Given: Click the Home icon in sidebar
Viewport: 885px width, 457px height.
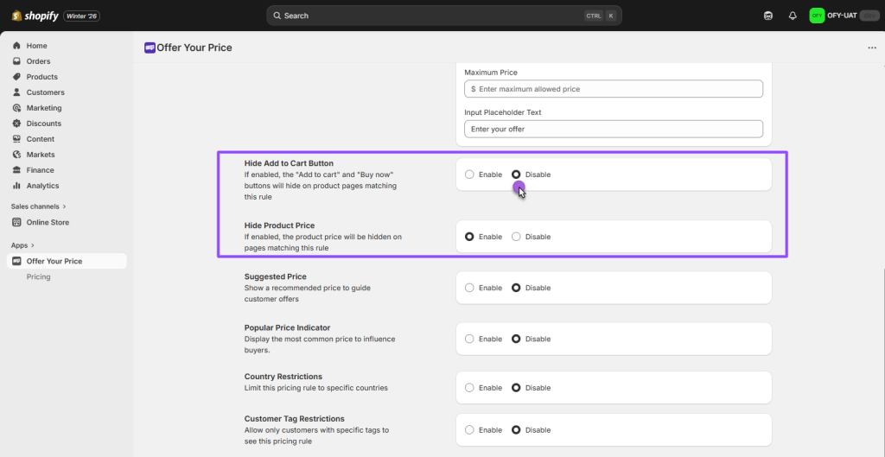Looking at the screenshot, I should 16,46.
